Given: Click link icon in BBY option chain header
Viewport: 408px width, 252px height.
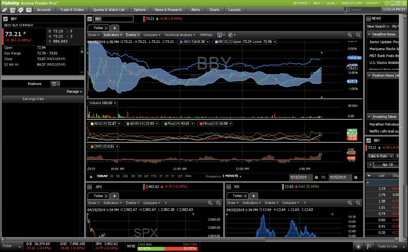Looking at the screenshot, I should (x=368, y=141).
